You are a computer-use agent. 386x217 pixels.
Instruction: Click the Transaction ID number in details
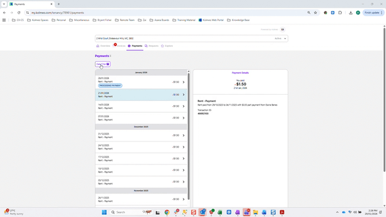pos(203,114)
